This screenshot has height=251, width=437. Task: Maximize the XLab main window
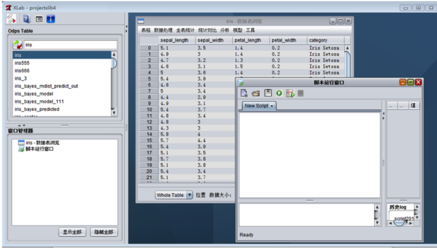pyautogui.click(x=418, y=8)
